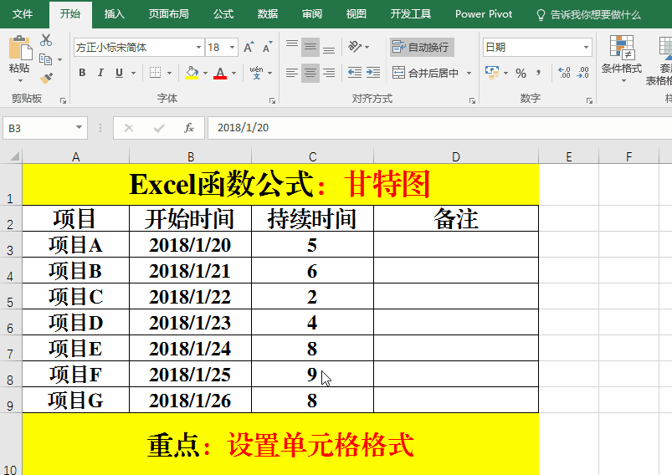This screenshot has width=672, height=475.
Task: Click the accounting number format icon
Action: click(492, 73)
